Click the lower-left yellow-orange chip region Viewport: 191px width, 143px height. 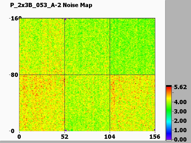[42, 103]
